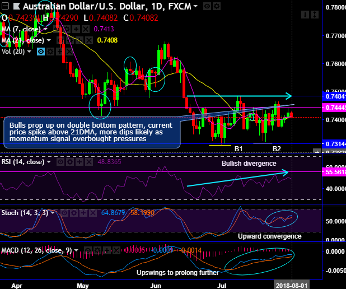The image size is (346, 289).
Task: Toggle the highlighted Vol (20) eye icon
Action: tap(41, 52)
